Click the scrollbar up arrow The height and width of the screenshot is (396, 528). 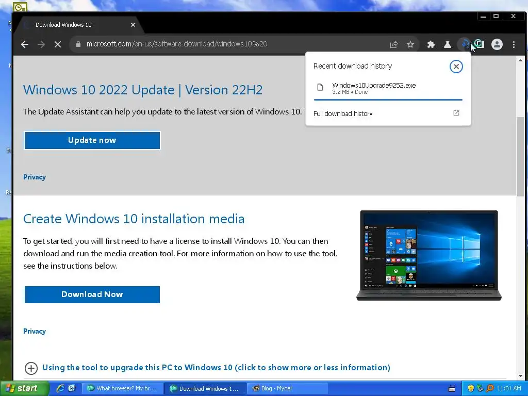coord(520,60)
